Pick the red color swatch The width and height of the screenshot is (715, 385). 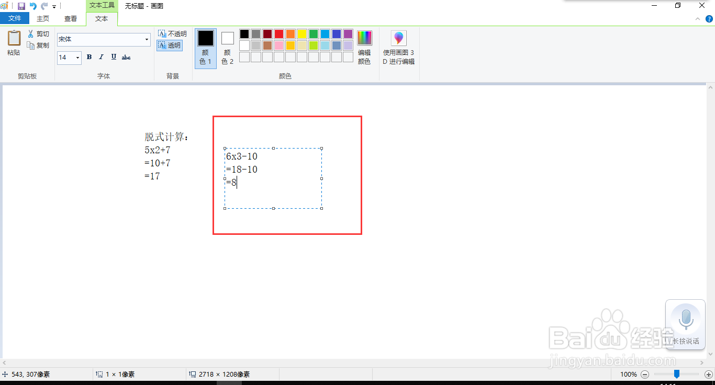pos(279,34)
